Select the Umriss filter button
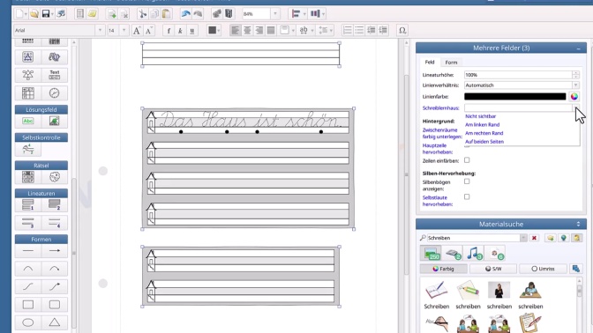This screenshot has height=333, width=593. 543,269
